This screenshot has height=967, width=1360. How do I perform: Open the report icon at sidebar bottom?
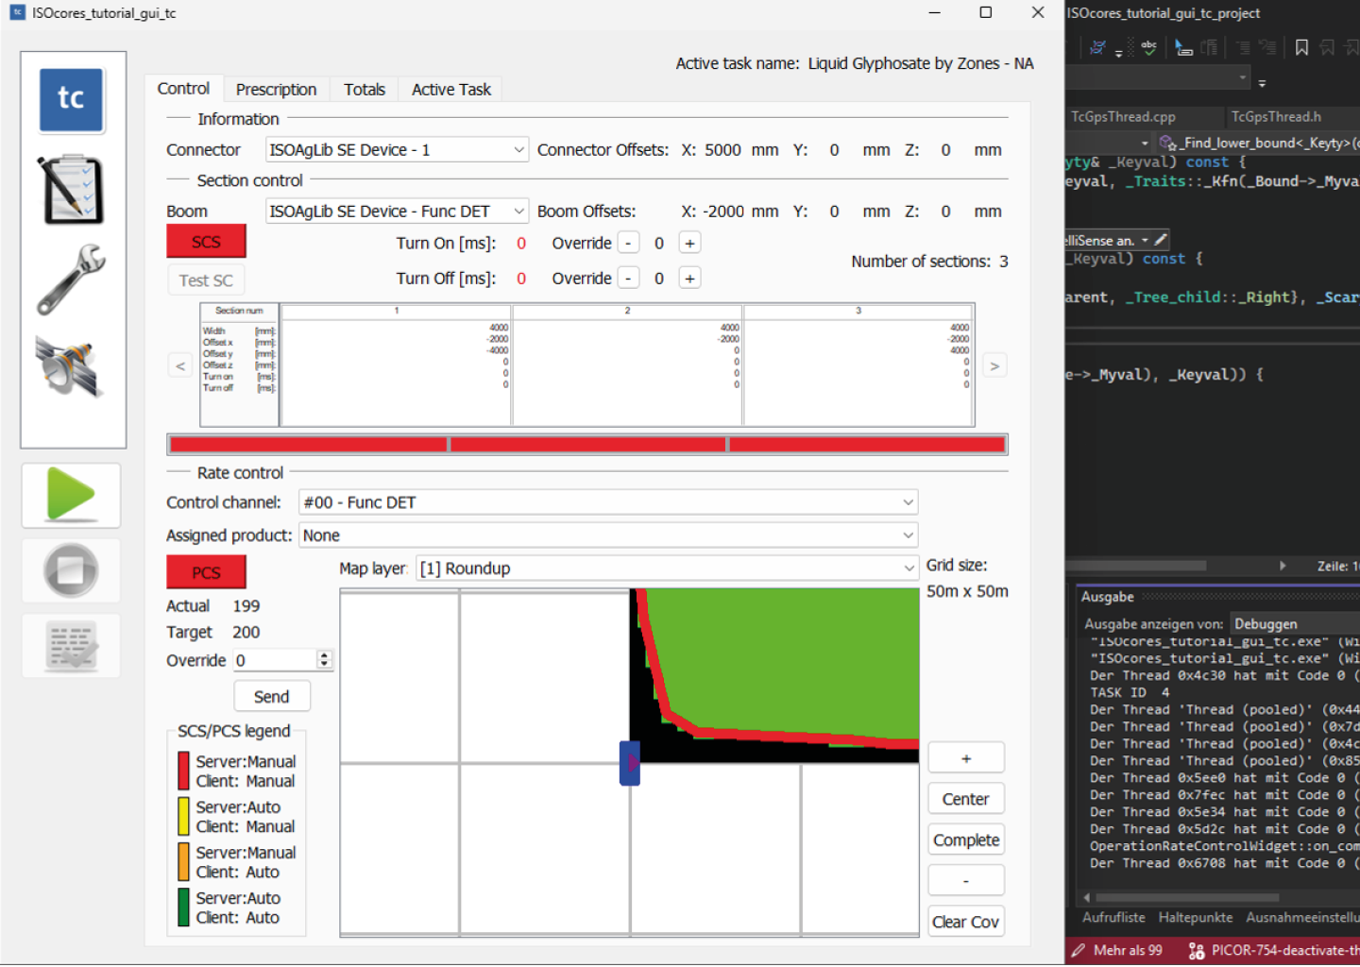[x=71, y=646]
